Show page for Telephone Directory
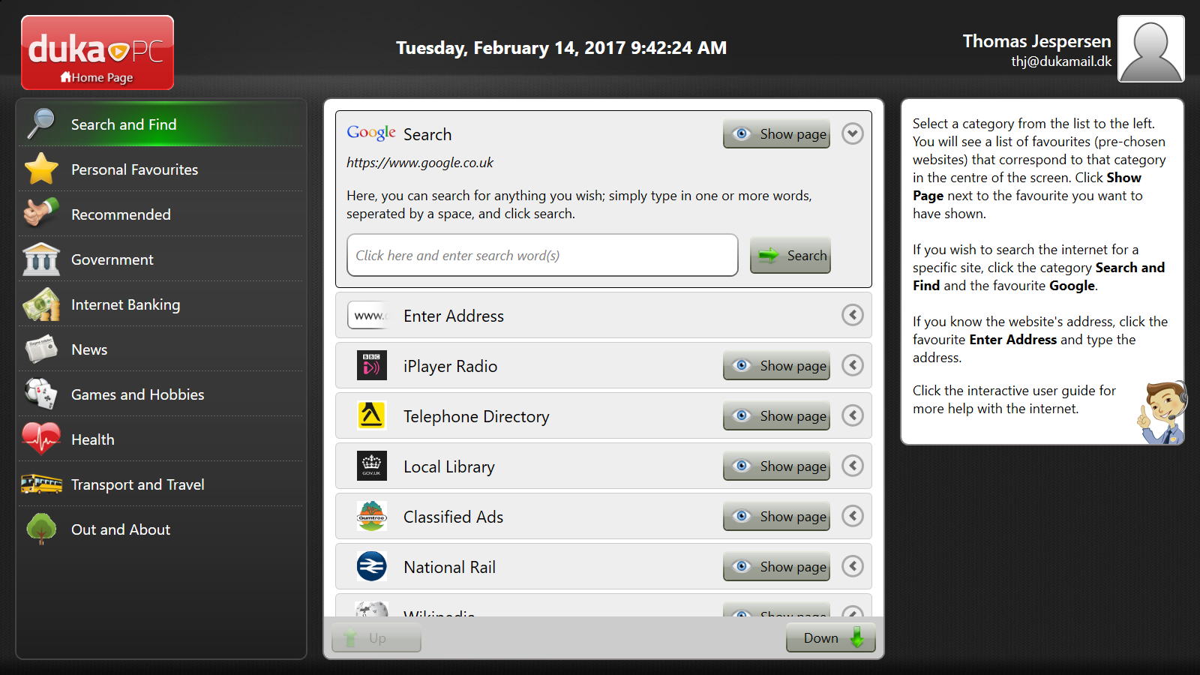This screenshot has height=675, width=1200. [x=776, y=416]
